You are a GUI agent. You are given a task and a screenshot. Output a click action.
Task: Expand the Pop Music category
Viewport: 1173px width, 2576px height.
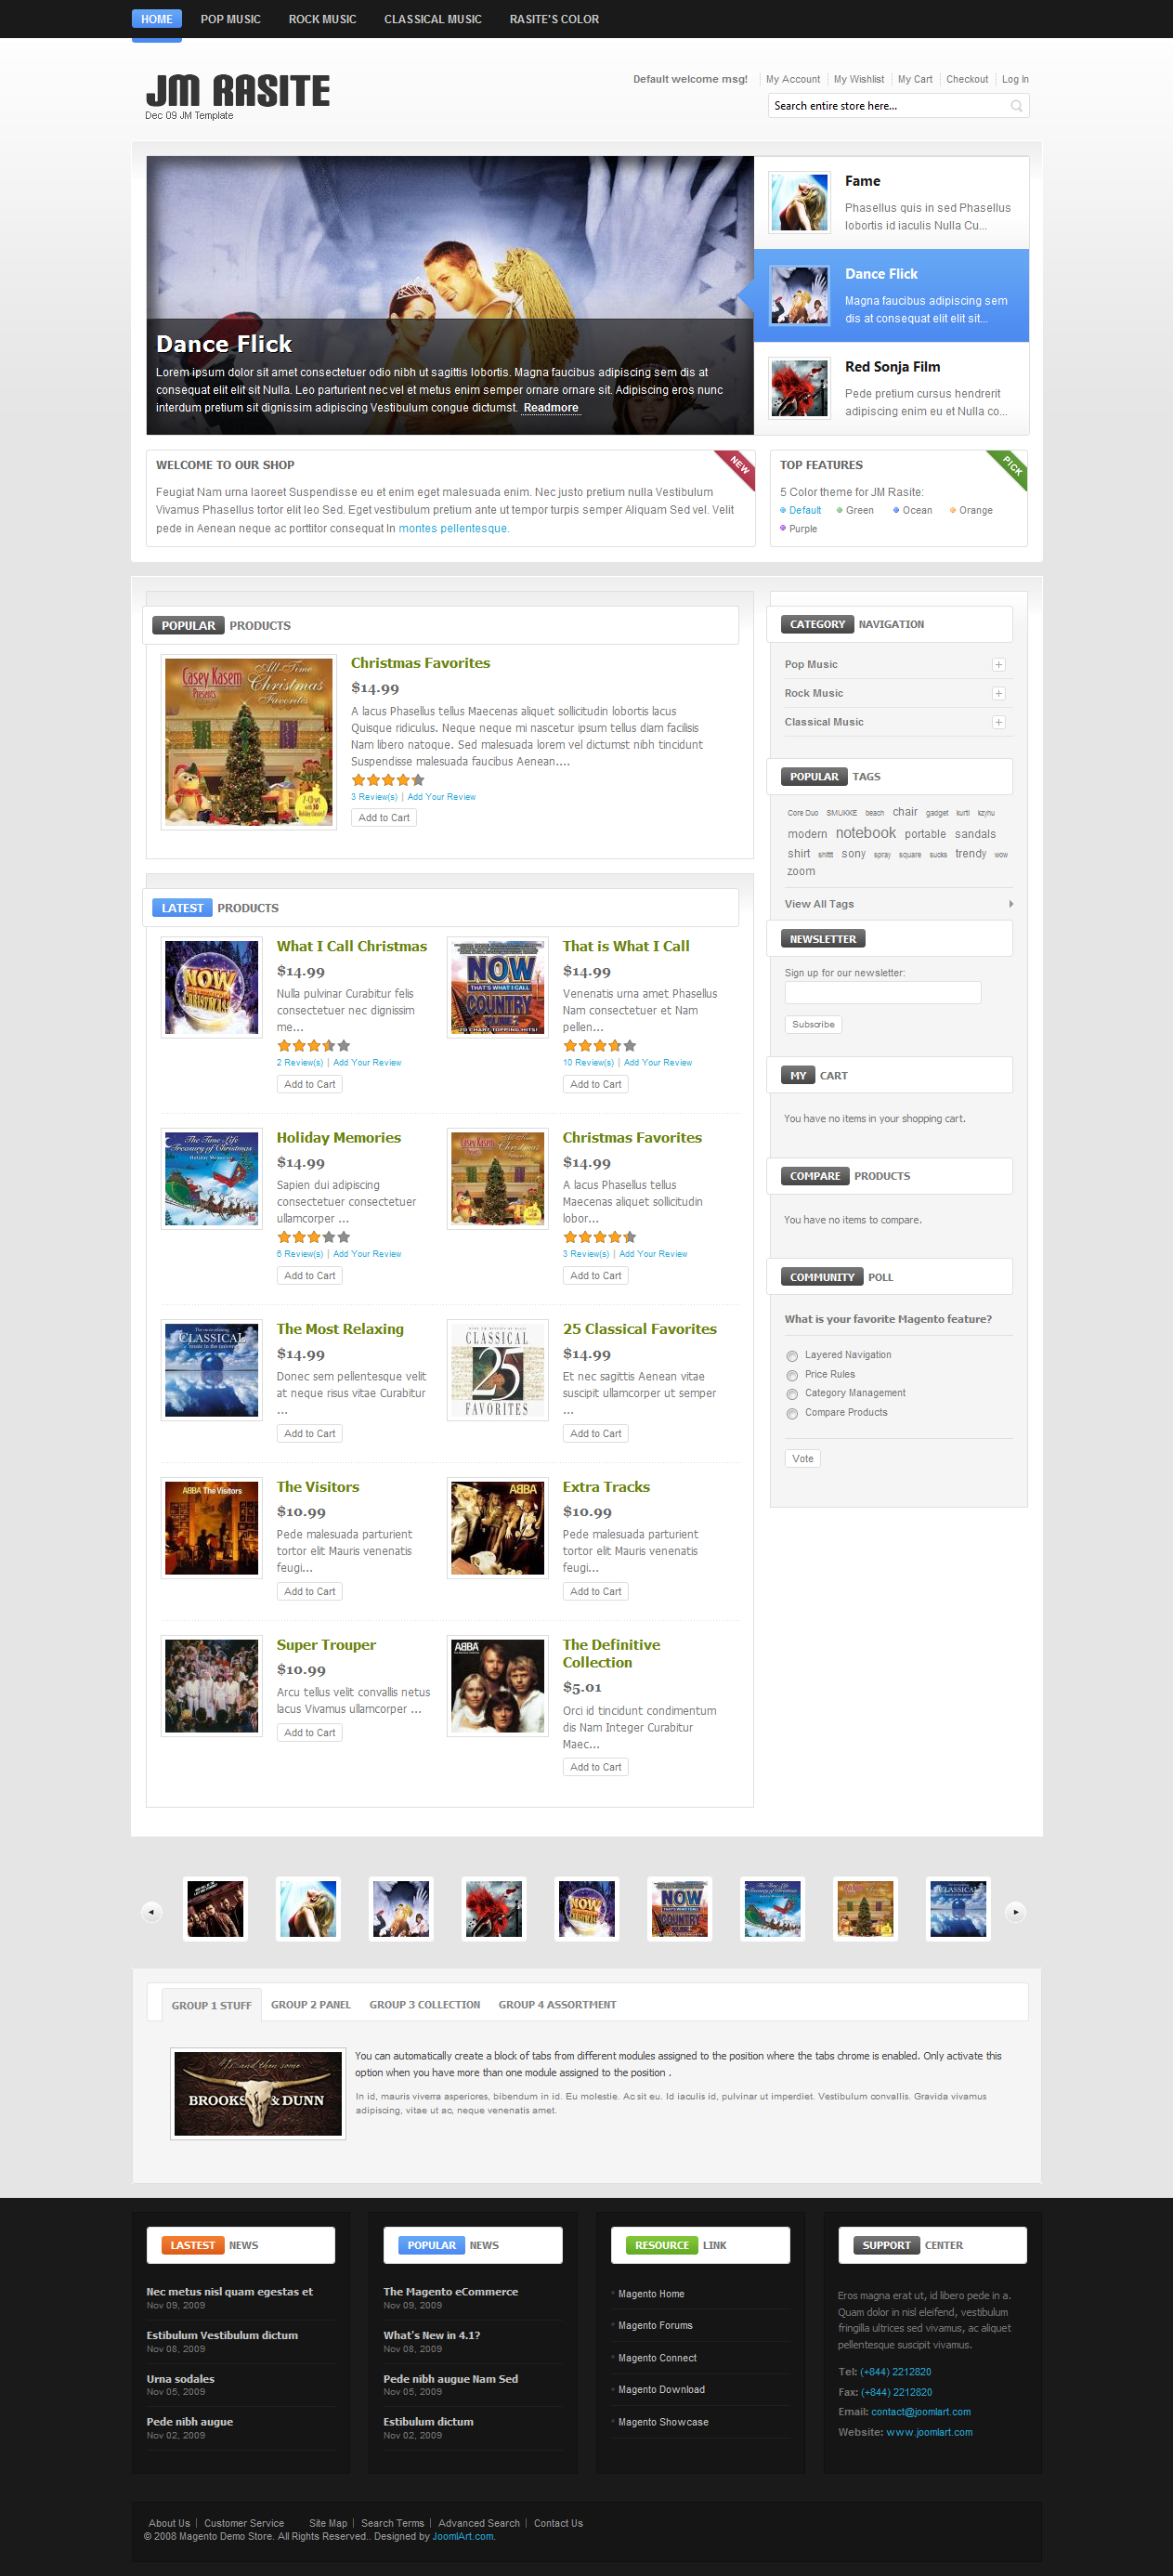coord(998,665)
